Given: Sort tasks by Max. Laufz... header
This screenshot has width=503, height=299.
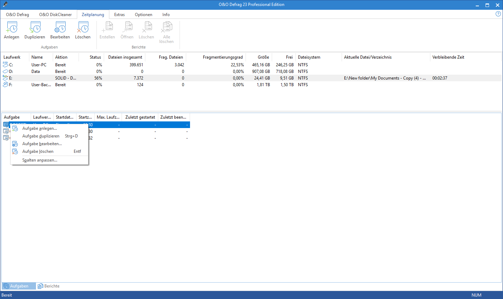Looking at the screenshot, I should click(108, 117).
